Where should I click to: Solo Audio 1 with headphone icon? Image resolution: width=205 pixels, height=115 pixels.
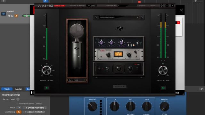click(x=12, y=16)
